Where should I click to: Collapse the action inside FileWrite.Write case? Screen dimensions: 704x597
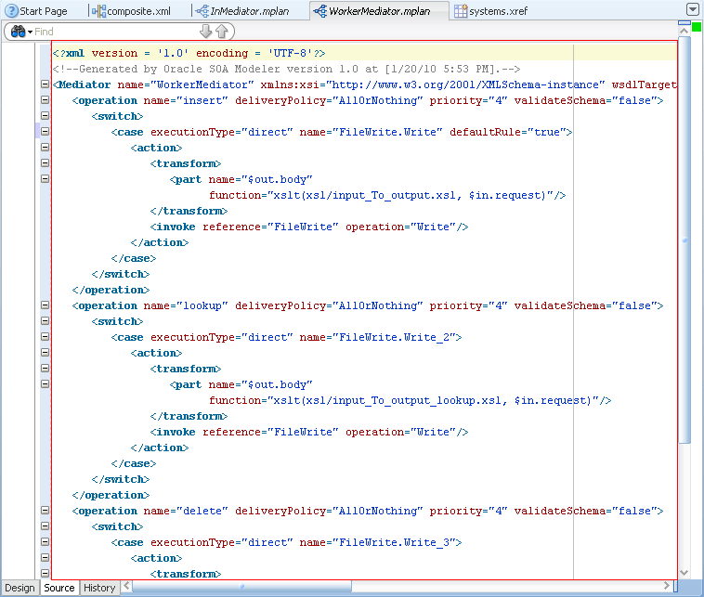tap(45, 148)
